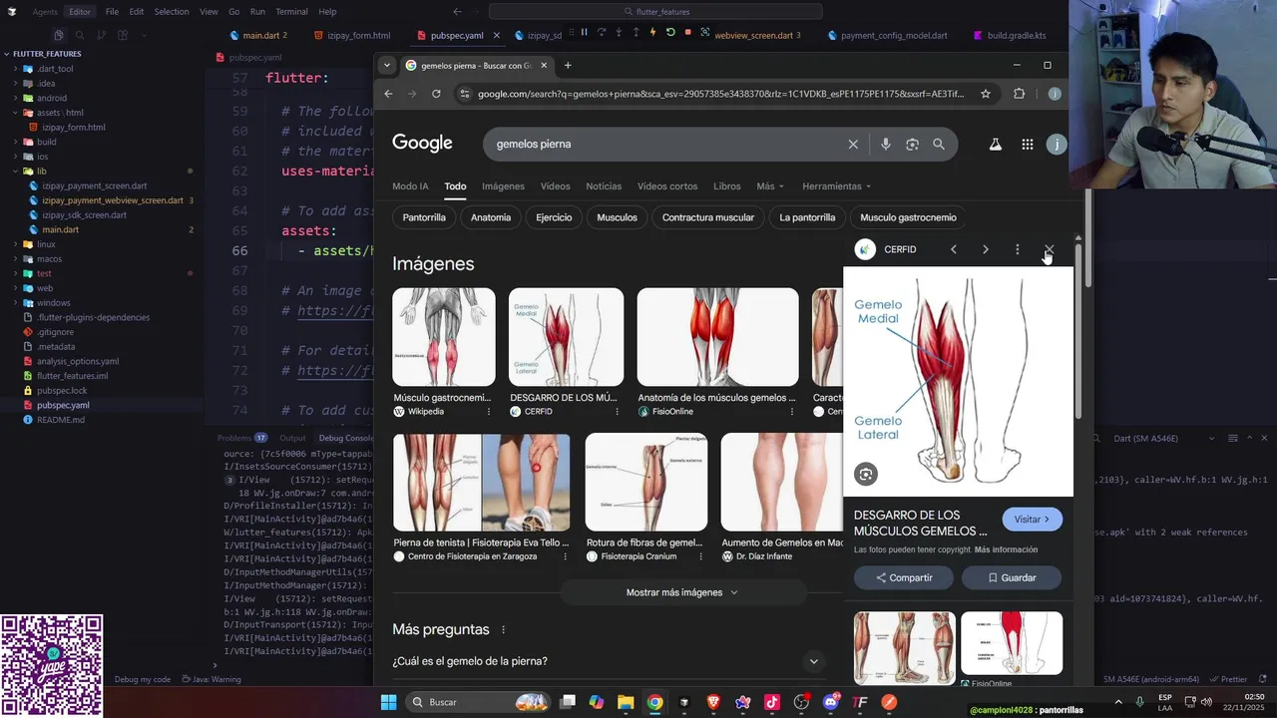Collapse the FLUTTER_FEATURES root folder
This screenshot has height=718, width=1277.
click(x=47, y=54)
